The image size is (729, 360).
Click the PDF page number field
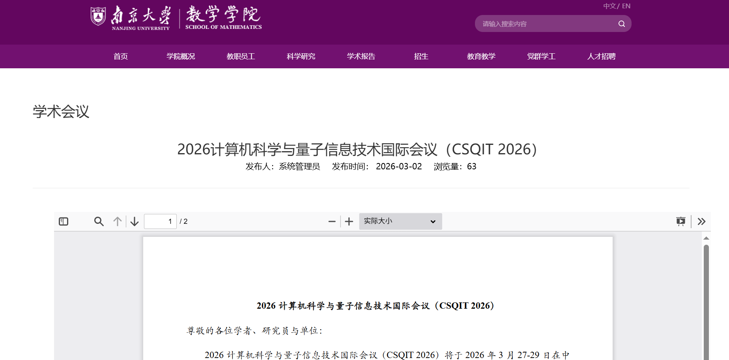point(160,221)
